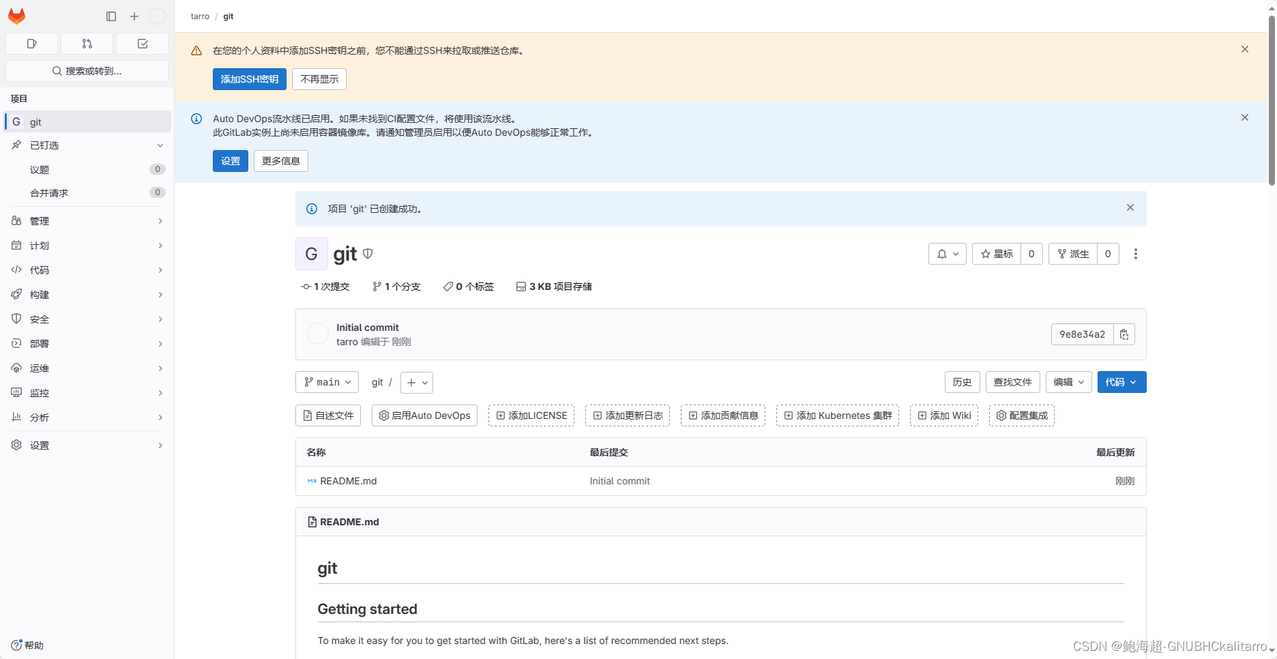Copy the commit SHA to clipboard
This screenshot has width=1277, height=659.
click(x=1124, y=334)
